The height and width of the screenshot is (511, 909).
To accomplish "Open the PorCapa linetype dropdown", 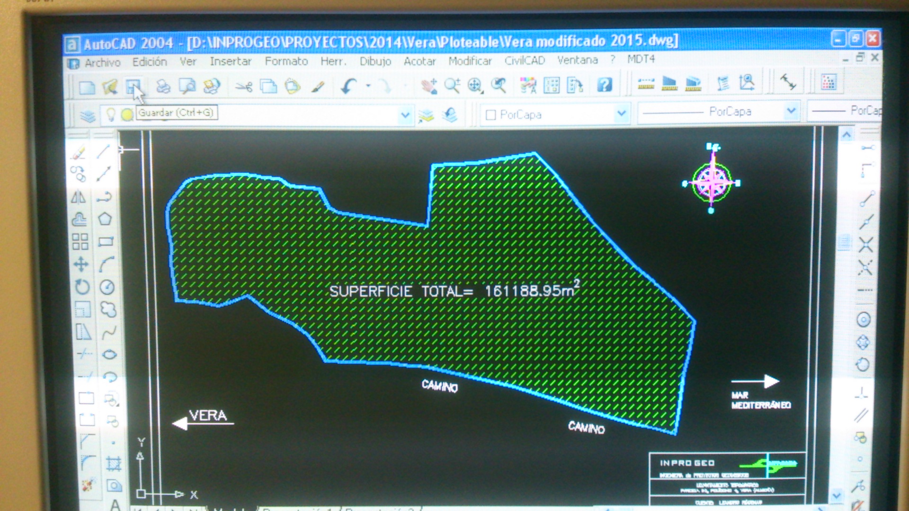I will (791, 111).
